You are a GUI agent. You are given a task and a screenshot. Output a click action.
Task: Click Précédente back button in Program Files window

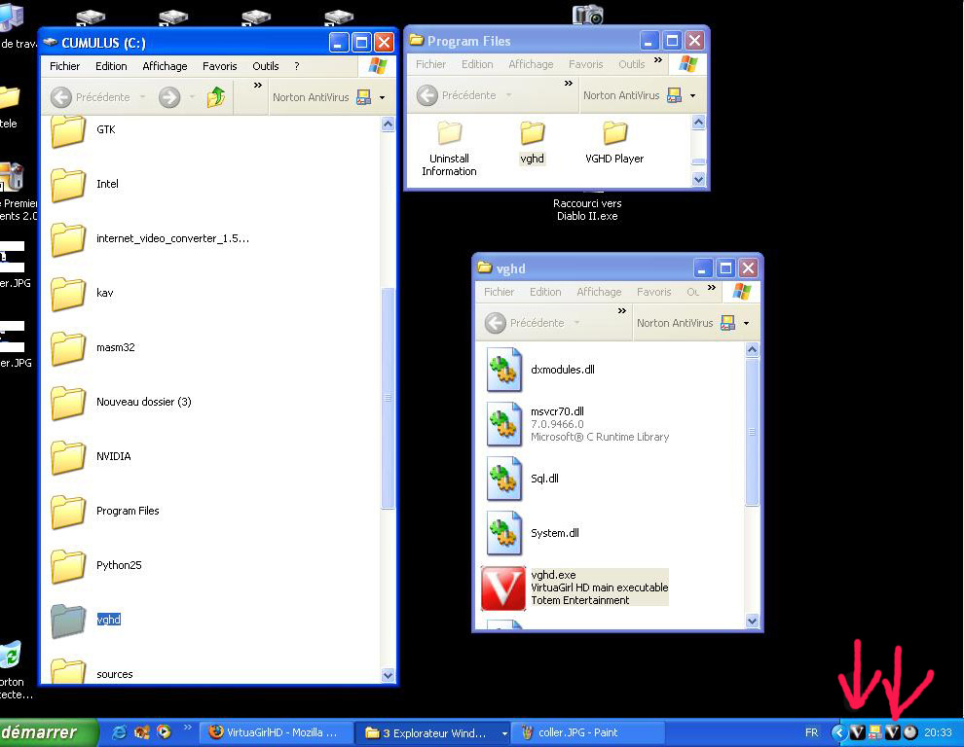coord(457,95)
